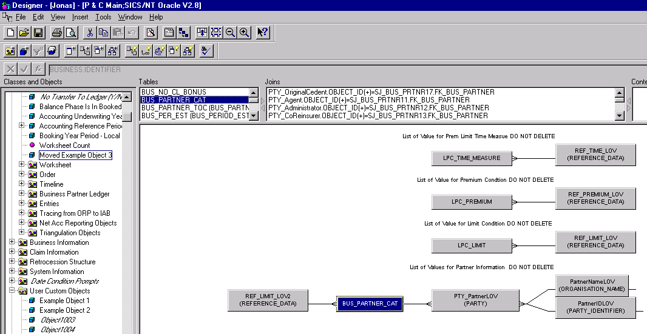Click the Zoom In magnifier icon
Image resolution: width=647 pixels, height=334 pixels.
click(244, 33)
